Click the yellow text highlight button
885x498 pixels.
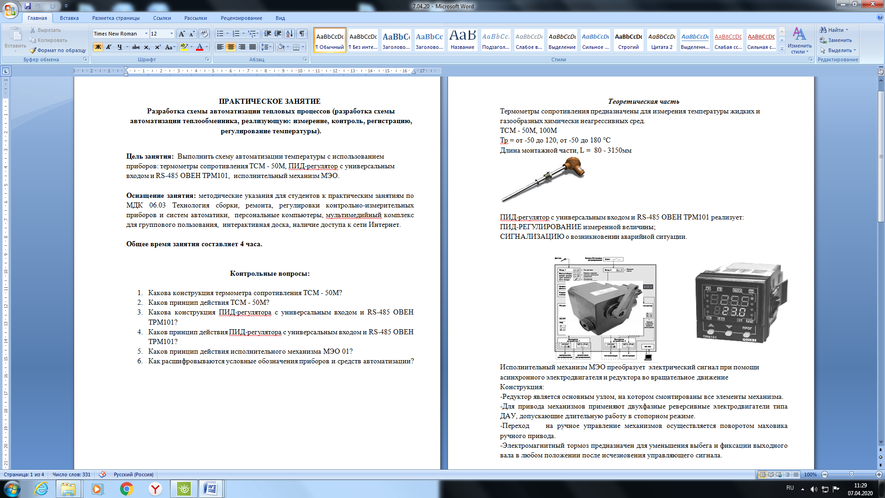[x=184, y=47]
